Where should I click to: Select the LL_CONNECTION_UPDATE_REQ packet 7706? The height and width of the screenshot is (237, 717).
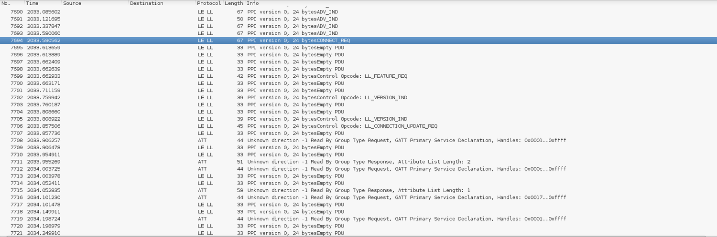click(x=342, y=126)
